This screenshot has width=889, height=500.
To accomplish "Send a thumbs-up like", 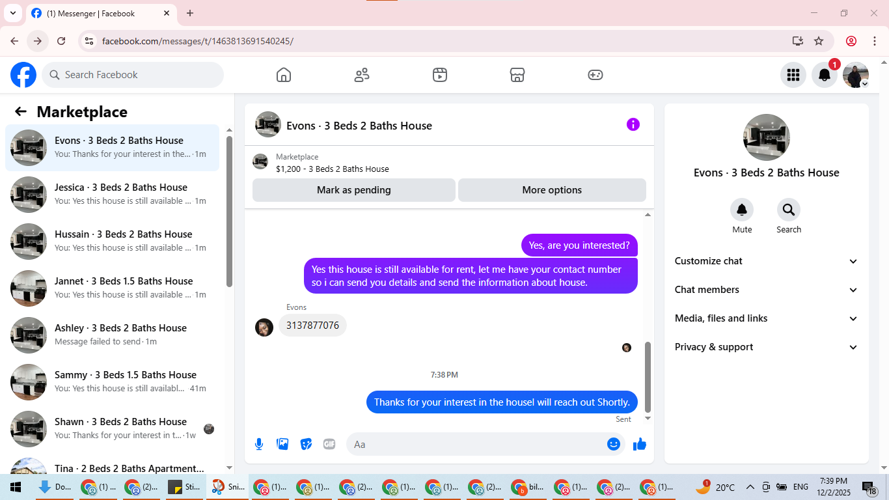I will click(x=640, y=444).
